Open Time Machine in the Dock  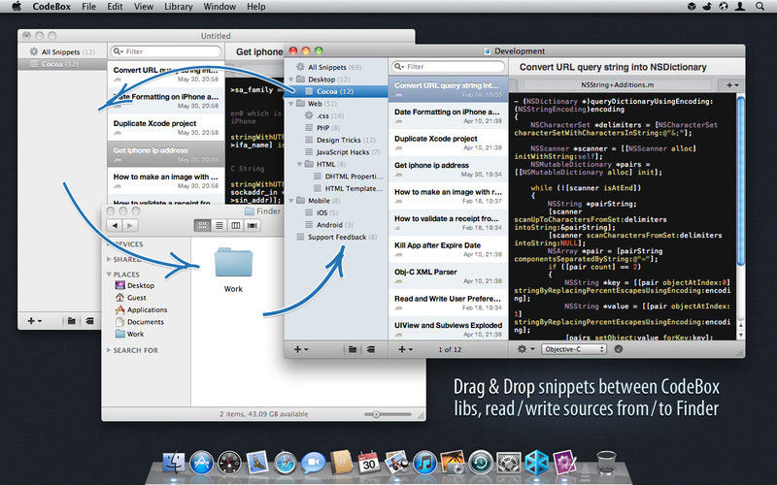pyautogui.click(x=480, y=464)
